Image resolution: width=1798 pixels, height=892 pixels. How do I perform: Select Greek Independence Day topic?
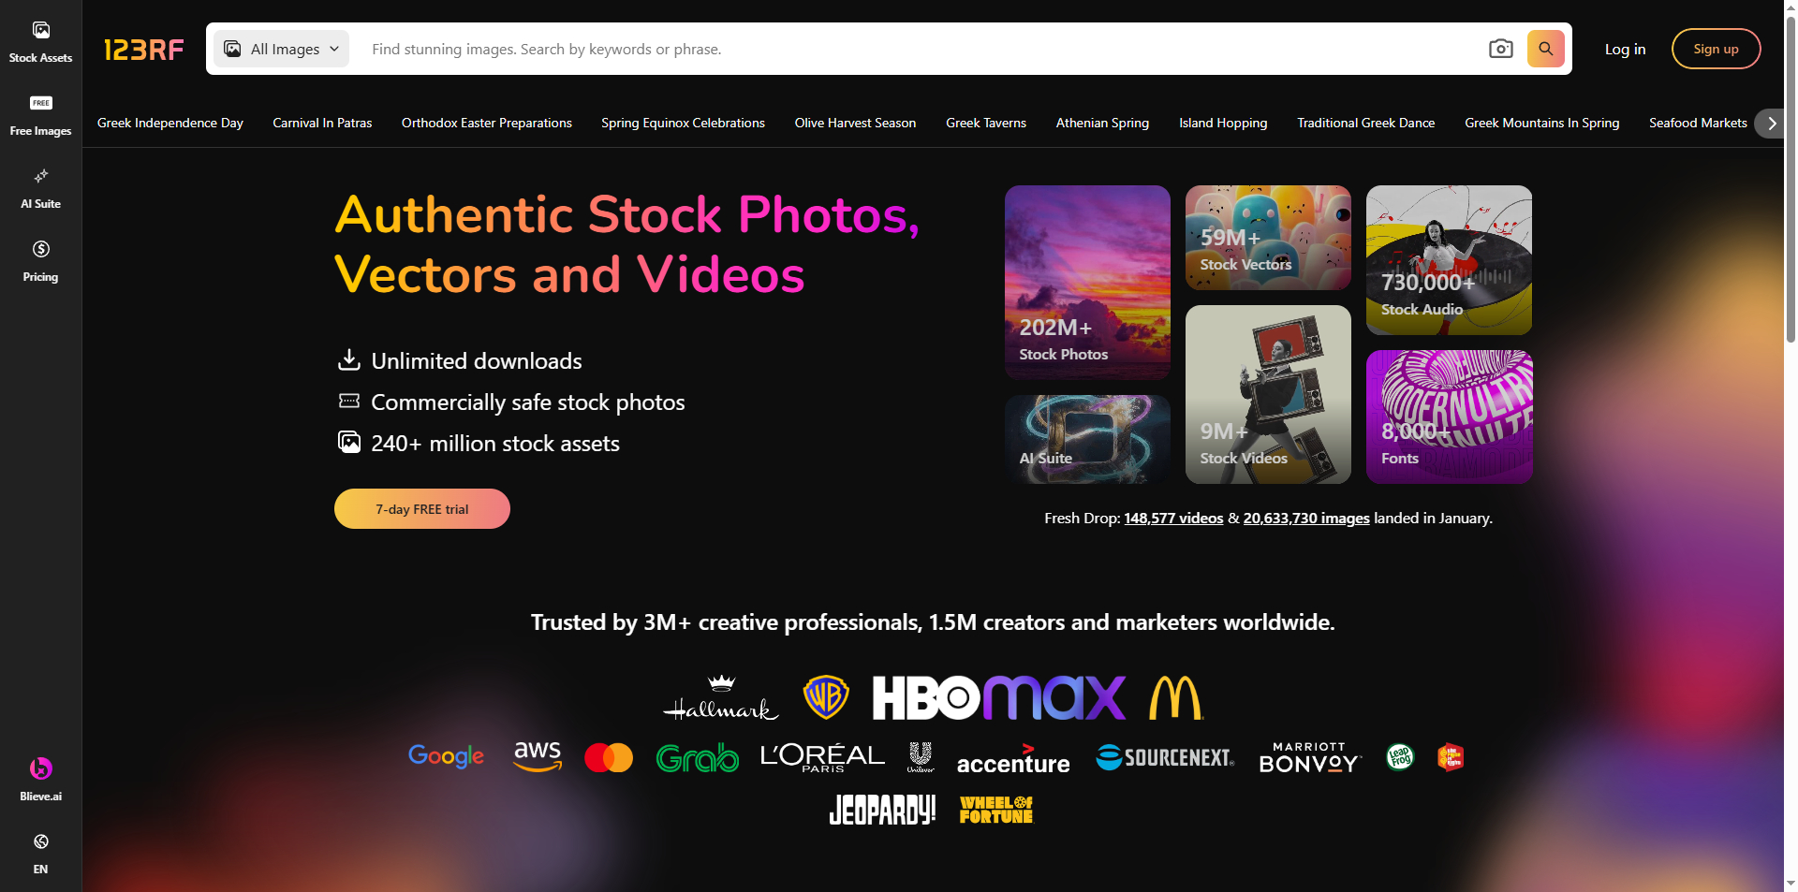click(x=170, y=123)
